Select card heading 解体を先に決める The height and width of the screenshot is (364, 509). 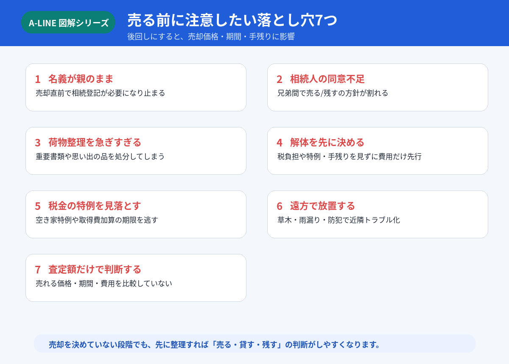[x=327, y=142]
